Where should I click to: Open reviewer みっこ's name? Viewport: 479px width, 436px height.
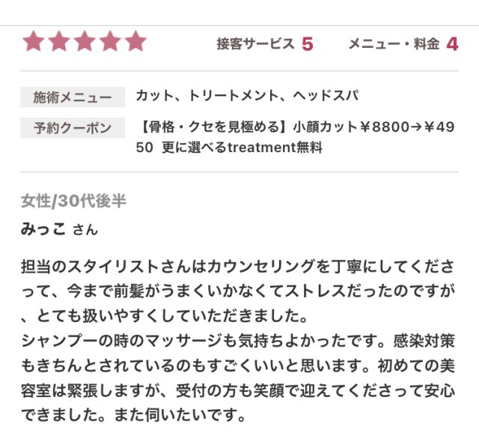click(43, 229)
